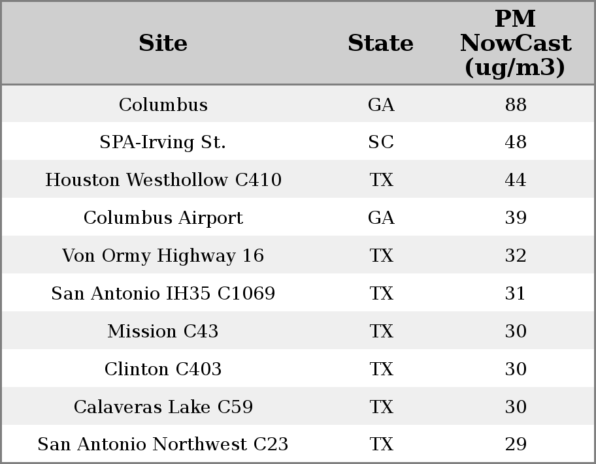Image resolution: width=596 pixels, height=464 pixels.
Task: Click the PM value 39
Action: [x=515, y=218]
